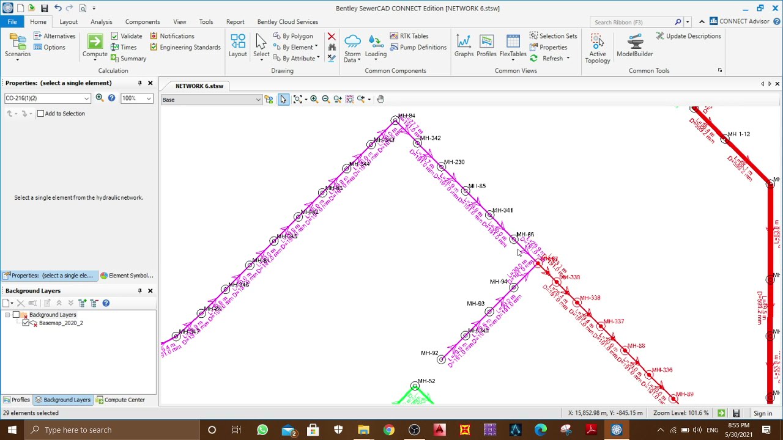Screen dimensions: 783x440
Task: Open Properties from Common Views
Action: [x=549, y=47]
